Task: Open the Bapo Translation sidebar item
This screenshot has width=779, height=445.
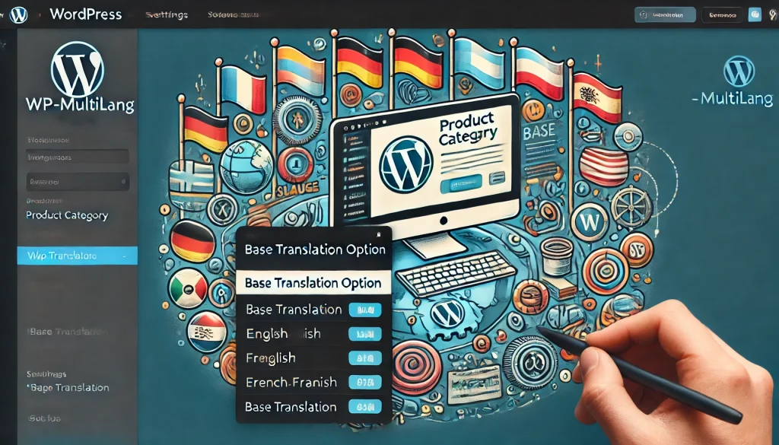Action: click(69, 388)
